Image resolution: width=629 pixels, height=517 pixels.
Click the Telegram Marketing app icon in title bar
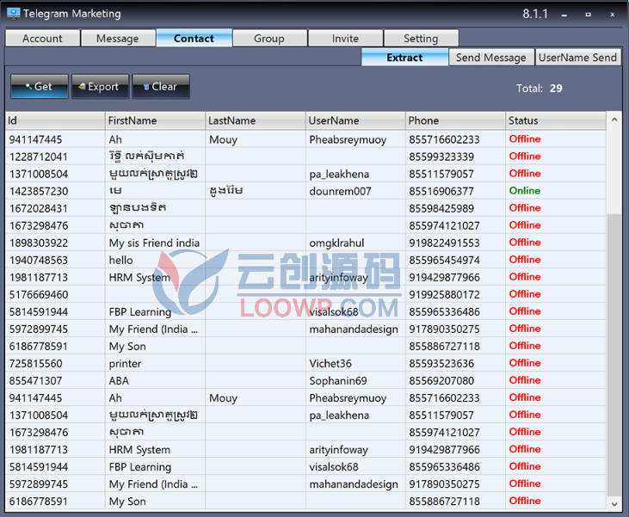coord(13,13)
